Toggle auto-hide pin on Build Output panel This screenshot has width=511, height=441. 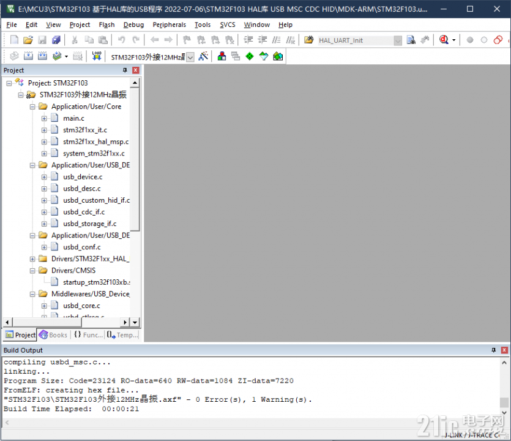[493, 350]
